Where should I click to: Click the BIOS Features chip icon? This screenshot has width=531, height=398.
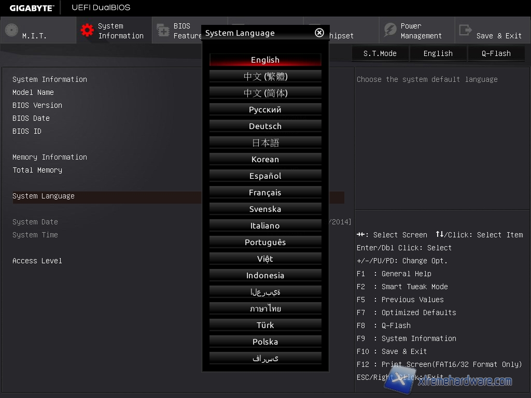(x=163, y=31)
